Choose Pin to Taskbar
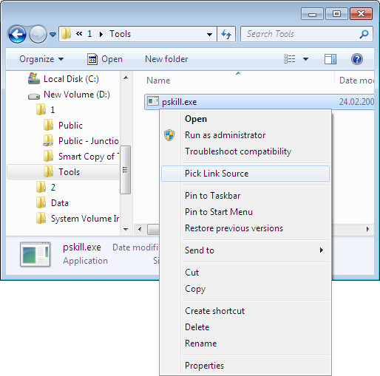 pyautogui.click(x=212, y=196)
